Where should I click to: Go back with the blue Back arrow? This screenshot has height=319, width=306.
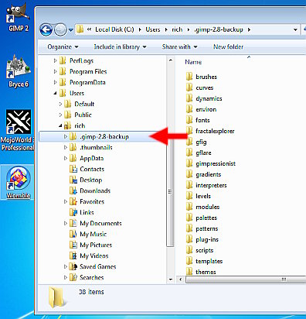(x=46, y=29)
